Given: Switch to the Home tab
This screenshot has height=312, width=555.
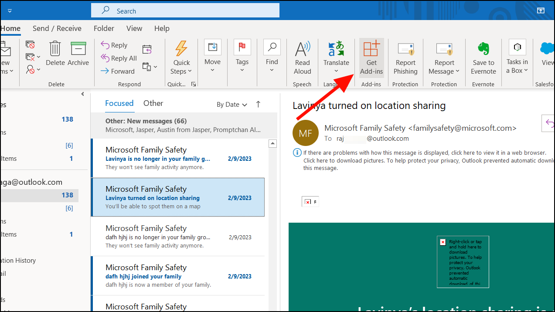Looking at the screenshot, I should [10, 28].
